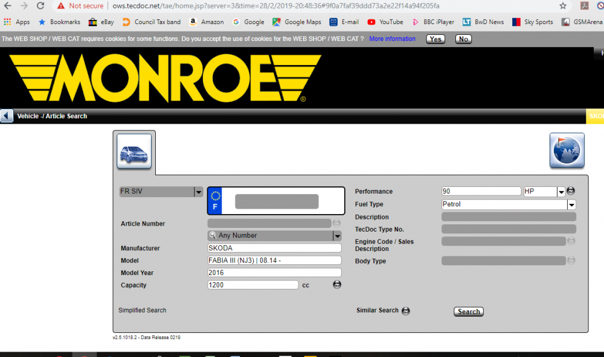Open the Council Tax band bookmark
604x357 pixels.
click(152, 22)
